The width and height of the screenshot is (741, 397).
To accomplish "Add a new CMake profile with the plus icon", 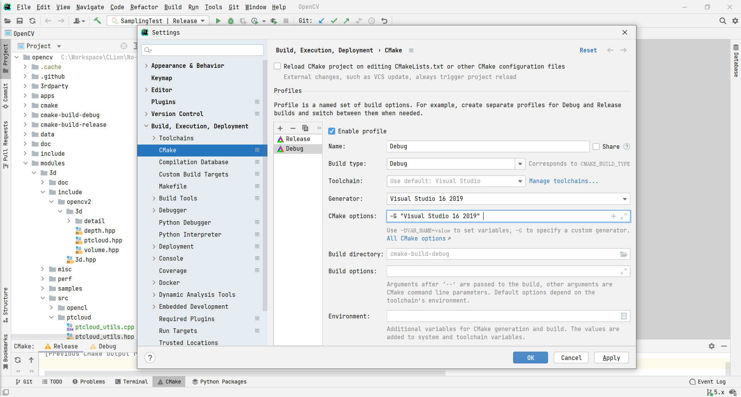I will pos(280,128).
